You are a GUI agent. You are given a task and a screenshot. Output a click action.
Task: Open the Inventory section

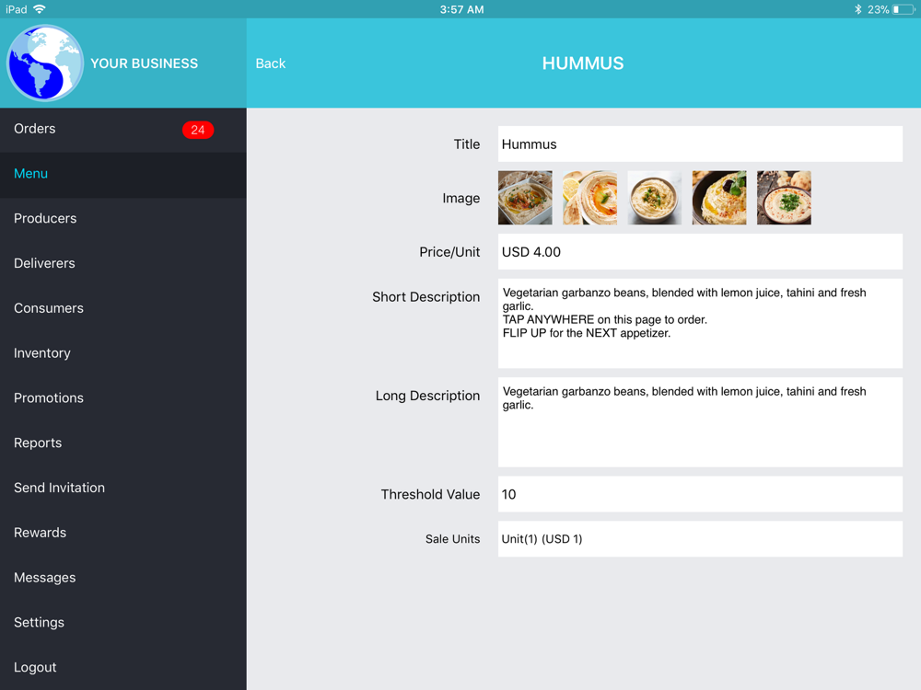[x=123, y=353]
